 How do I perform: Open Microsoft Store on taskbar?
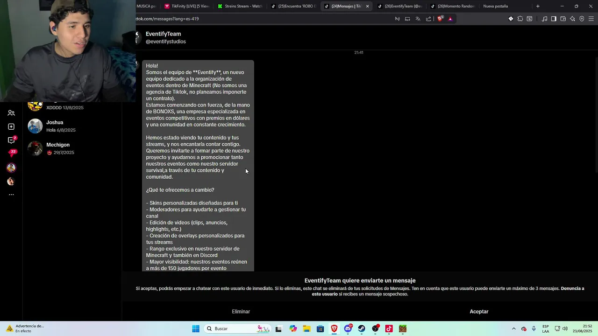[320, 329]
